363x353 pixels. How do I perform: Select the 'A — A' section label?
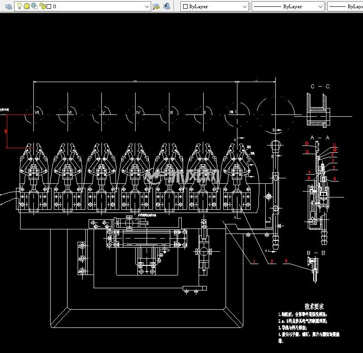(320, 138)
